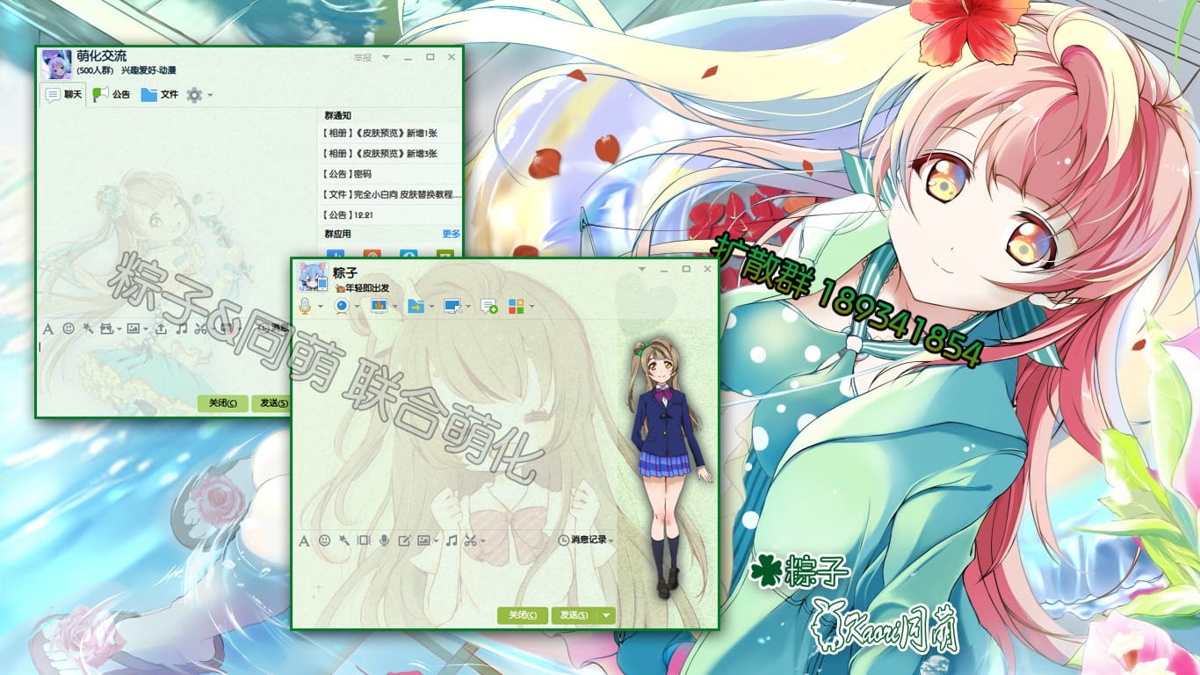Viewport: 1200px width, 675px height.
Task: Open handwriting input icon in 粽子 chat
Action: 404,541
